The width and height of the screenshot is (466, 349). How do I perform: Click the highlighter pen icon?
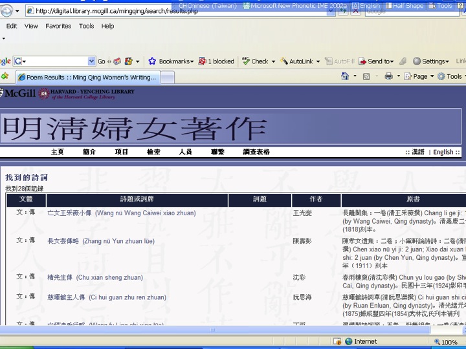(x=403, y=61)
